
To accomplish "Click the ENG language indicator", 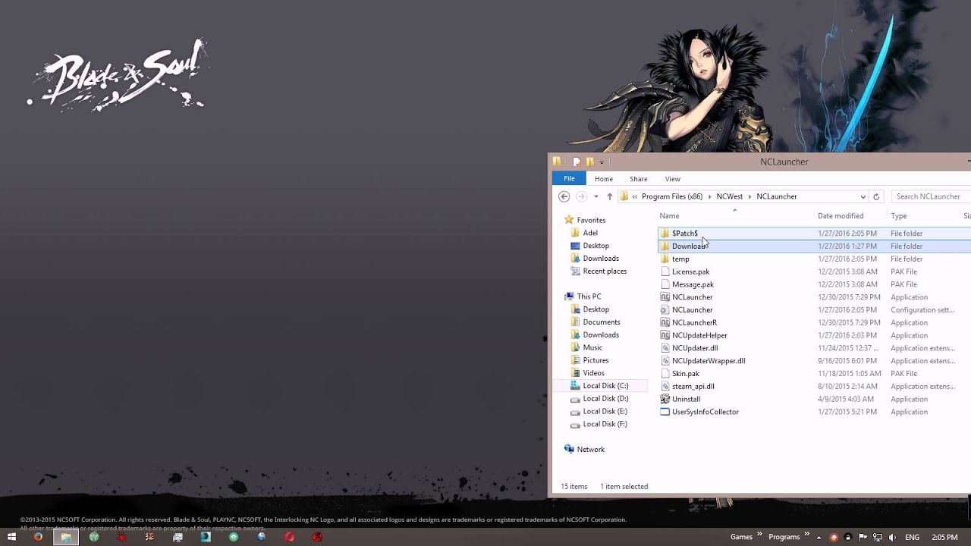I will point(912,537).
